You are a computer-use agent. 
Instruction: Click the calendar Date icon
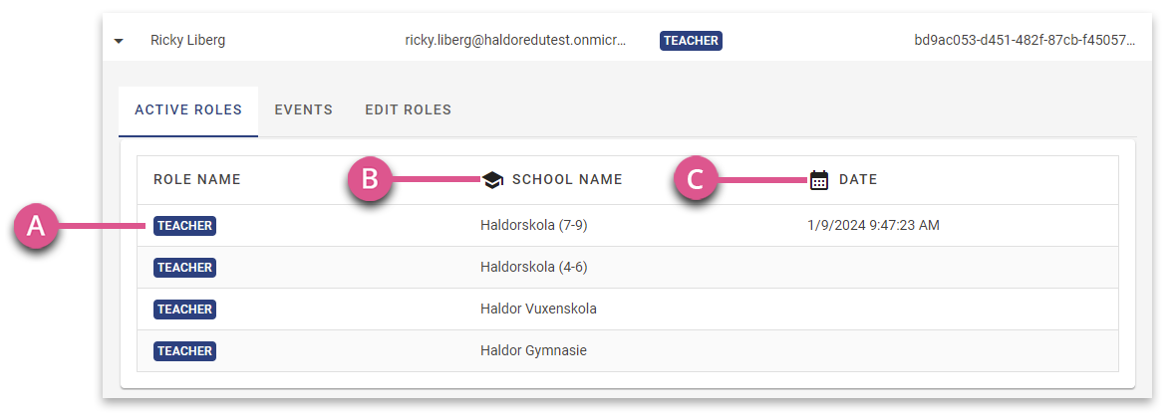coord(820,179)
